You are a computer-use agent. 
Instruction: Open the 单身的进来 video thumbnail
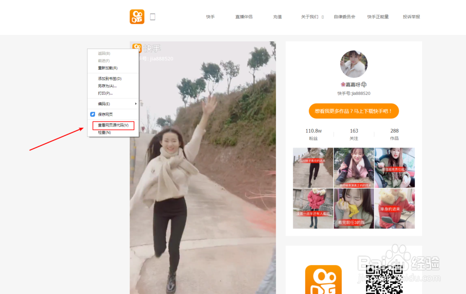tap(394, 208)
